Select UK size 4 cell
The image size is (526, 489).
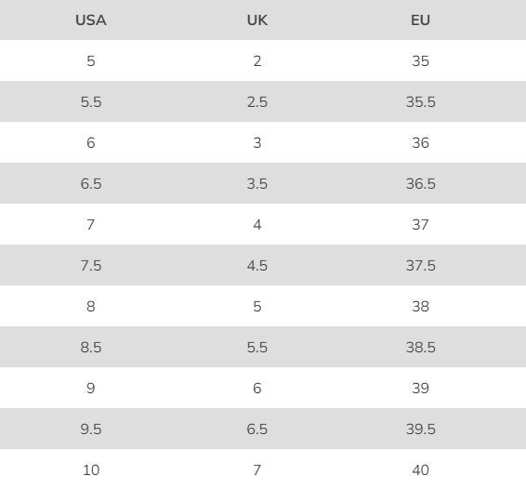257,225
